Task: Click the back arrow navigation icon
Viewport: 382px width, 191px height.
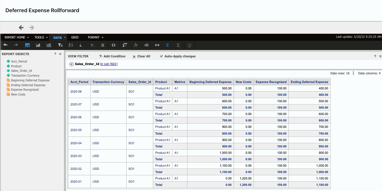Action: point(21,28)
